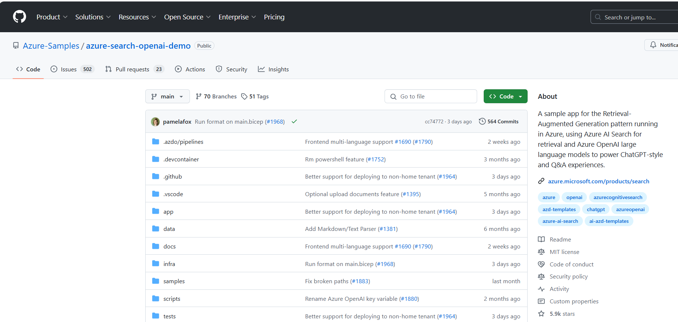Click the GitHub logo icon
The width and height of the screenshot is (678, 322).
[x=19, y=17]
